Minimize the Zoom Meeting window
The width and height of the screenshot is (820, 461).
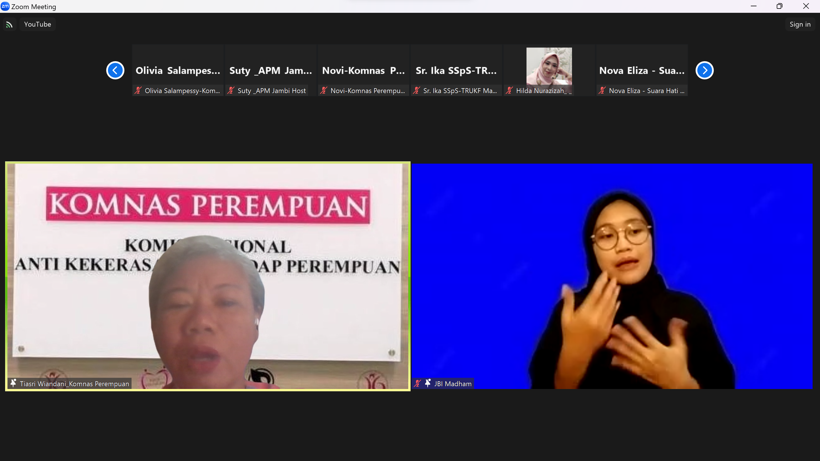coord(753,6)
